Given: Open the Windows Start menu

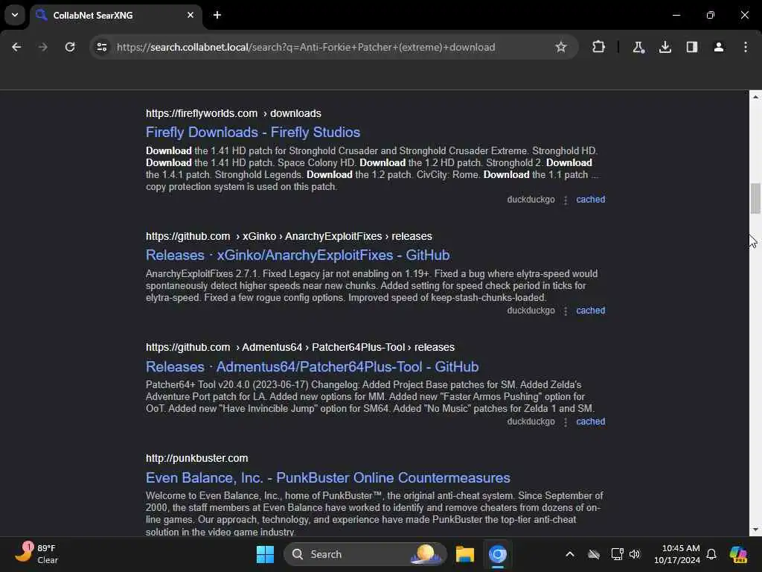Looking at the screenshot, I should point(266,554).
